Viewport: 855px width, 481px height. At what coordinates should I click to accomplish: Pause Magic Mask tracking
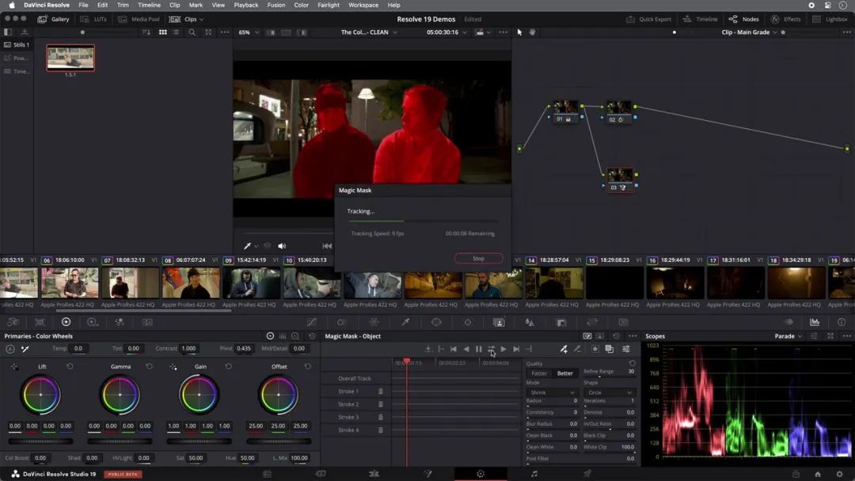tap(478, 349)
